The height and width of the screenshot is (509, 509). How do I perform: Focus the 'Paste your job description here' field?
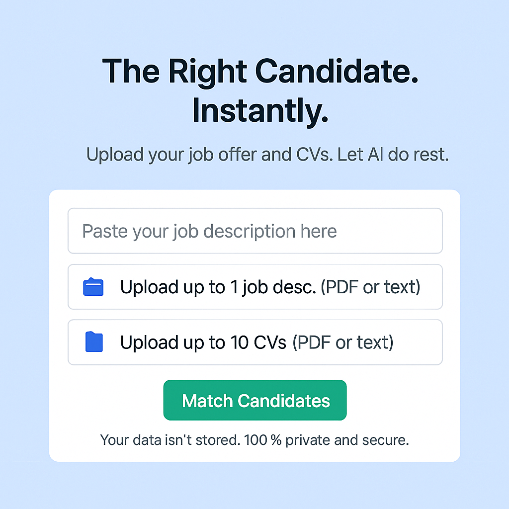tap(255, 231)
